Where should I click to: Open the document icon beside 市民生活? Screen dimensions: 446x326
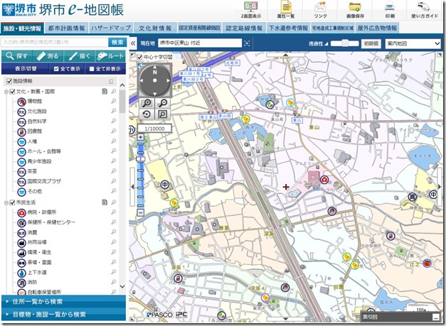[x=105, y=202]
